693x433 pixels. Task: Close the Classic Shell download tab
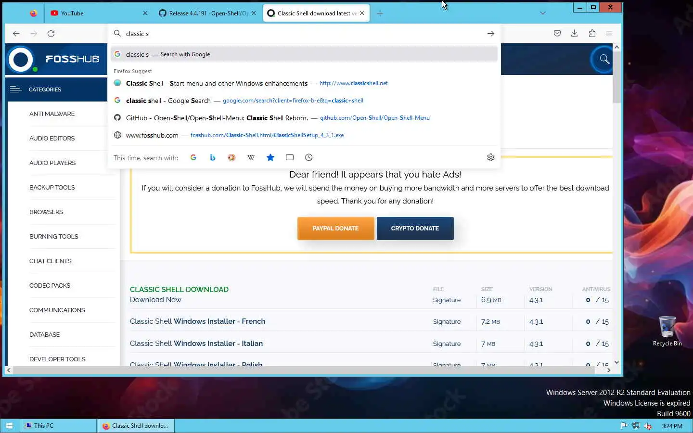362,13
